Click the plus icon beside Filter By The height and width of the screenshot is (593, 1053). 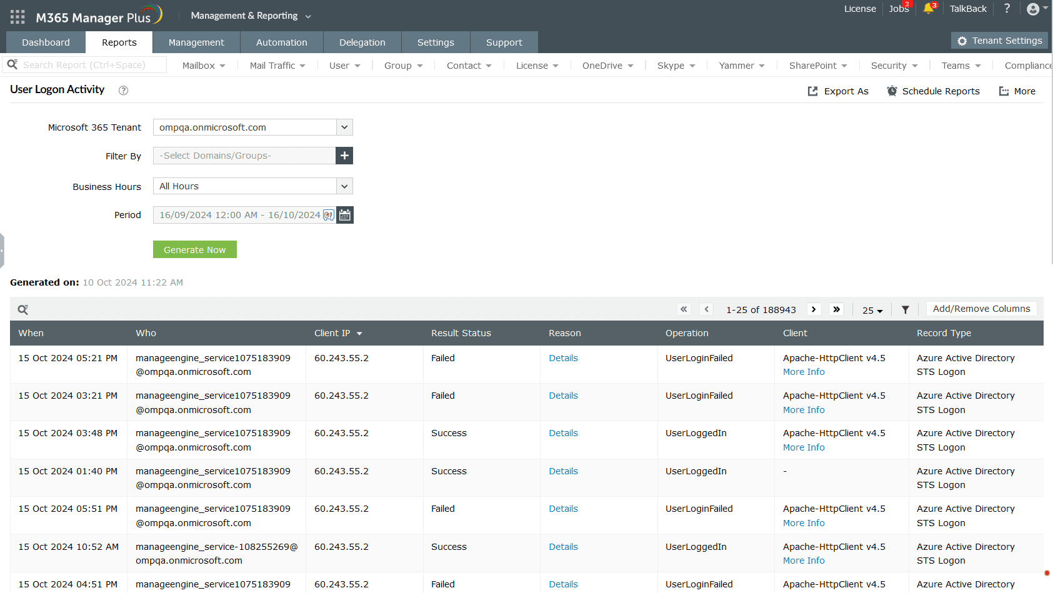[x=344, y=156]
